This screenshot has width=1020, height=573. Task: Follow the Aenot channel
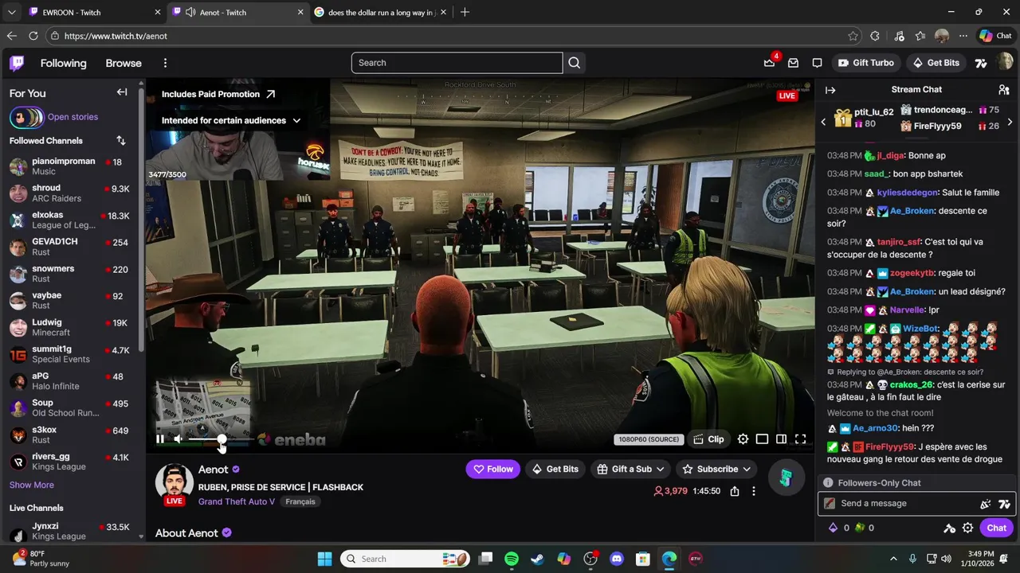[492, 469]
